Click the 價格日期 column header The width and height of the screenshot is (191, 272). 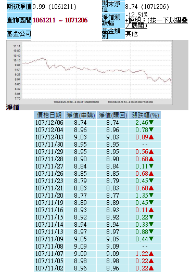click(49, 115)
